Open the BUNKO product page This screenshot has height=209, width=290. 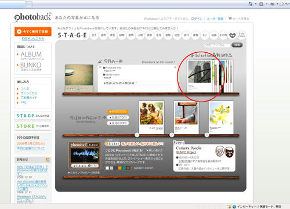(x=31, y=65)
